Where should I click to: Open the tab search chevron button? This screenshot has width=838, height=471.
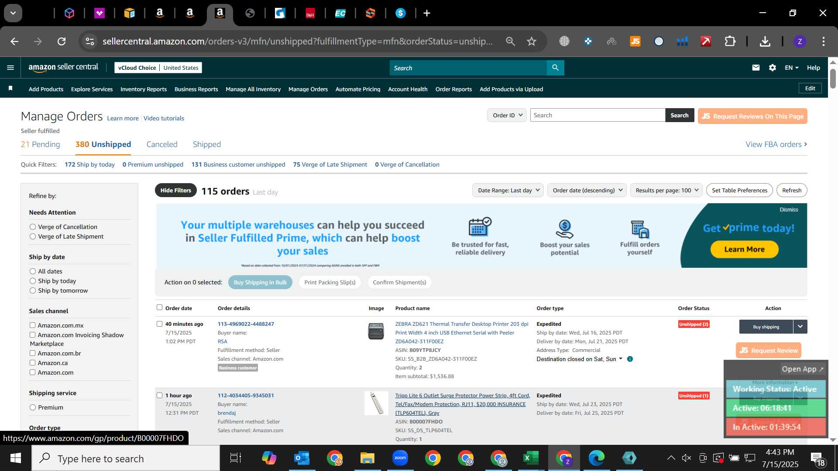pyautogui.click(x=13, y=13)
